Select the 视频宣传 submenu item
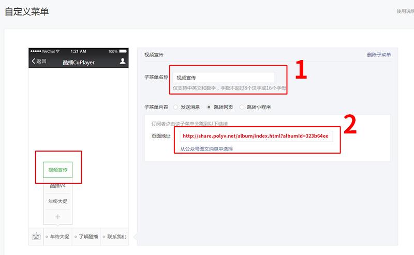Image resolution: width=414 pixels, height=255 pixels. [x=58, y=170]
